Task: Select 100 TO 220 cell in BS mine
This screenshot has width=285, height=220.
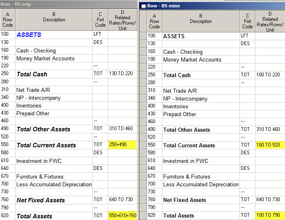Action: 270,75
